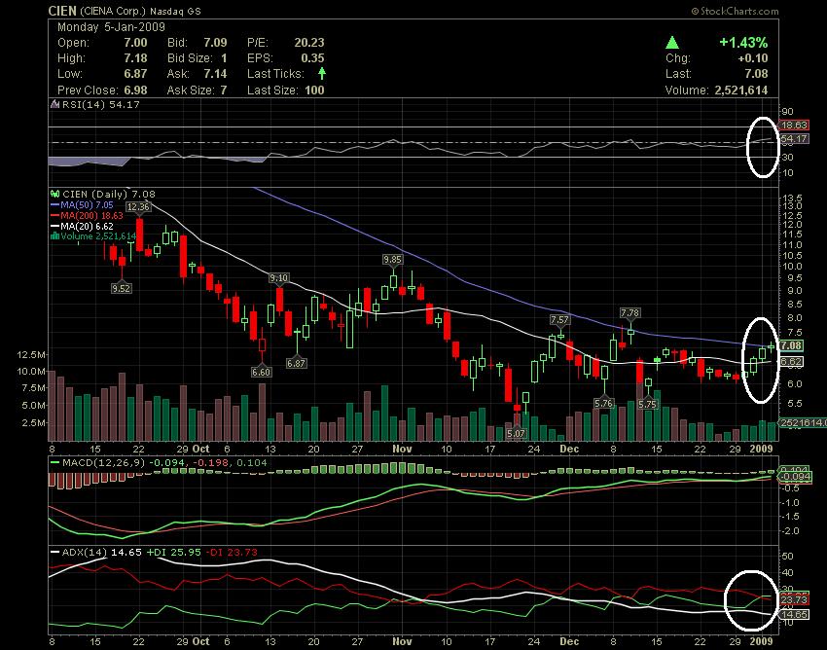Click the CIEN ticker title at top
This screenshot has width=827, height=650.
62,11
